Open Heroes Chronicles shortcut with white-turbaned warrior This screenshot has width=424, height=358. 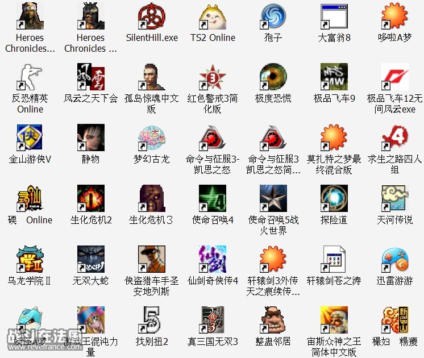click(30, 16)
